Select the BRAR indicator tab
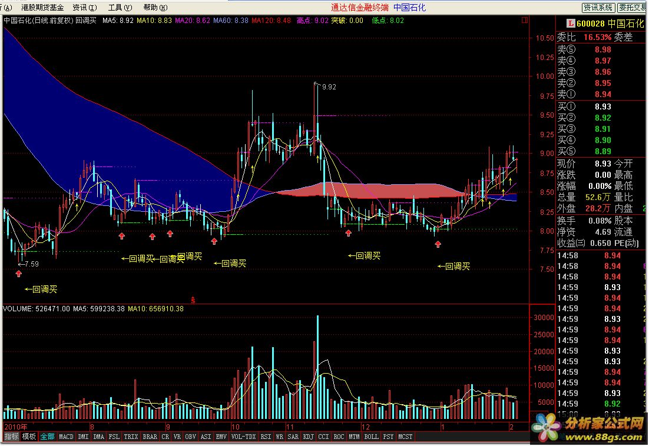Image resolution: width=649 pixels, height=446 pixels. point(150,437)
